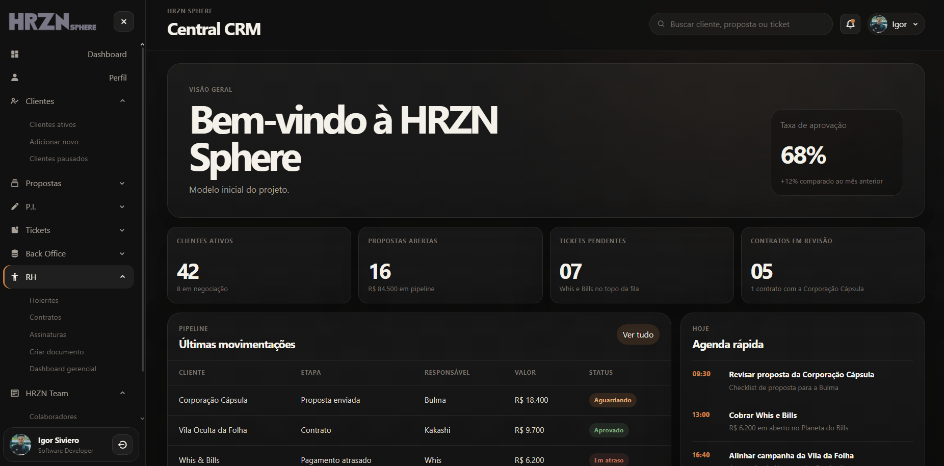Click the Em atraso status badge
Image resolution: width=944 pixels, height=466 pixels.
tap(609, 460)
